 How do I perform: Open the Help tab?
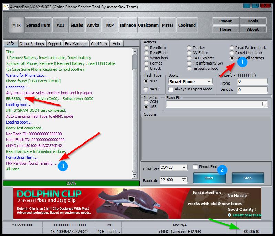[116, 43]
